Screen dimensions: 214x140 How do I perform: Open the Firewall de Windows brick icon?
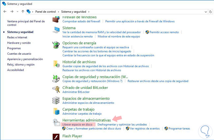coord(56,19)
